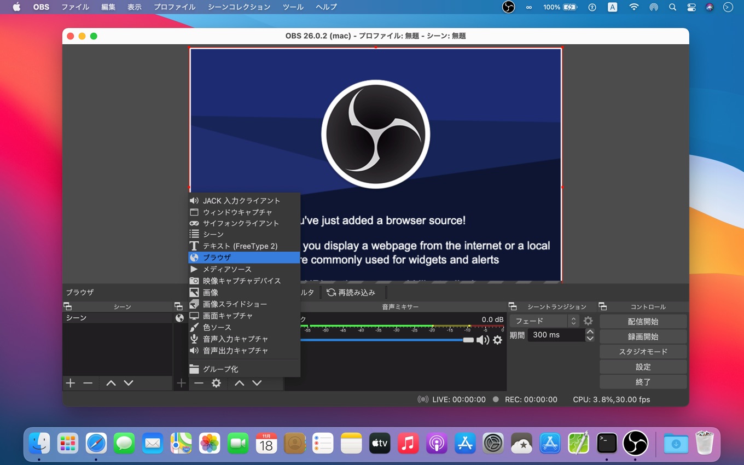This screenshot has height=465, width=744.
Task: Start recording with 録画開始 button
Action: (643, 336)
